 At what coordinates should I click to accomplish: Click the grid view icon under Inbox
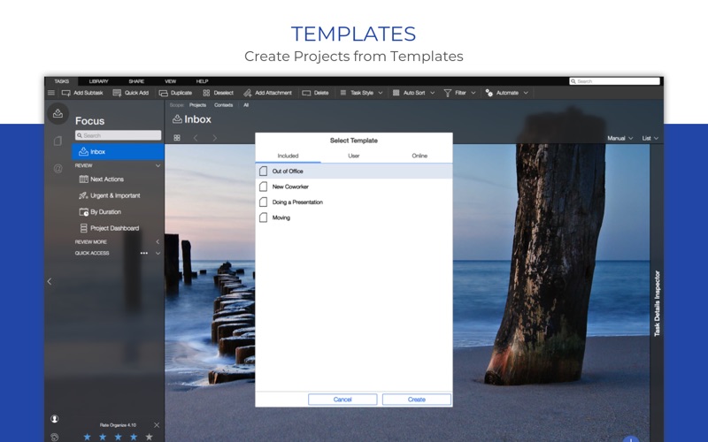[177, 138]
